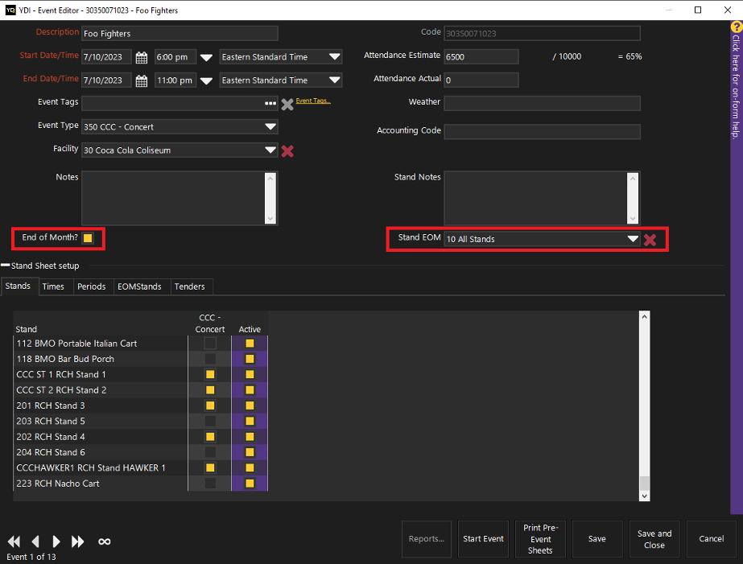Image resolution: width=743 pixels, height=564 pixels.
Task: Open the Stand EOM dropdown list
Action: point(633,240)
